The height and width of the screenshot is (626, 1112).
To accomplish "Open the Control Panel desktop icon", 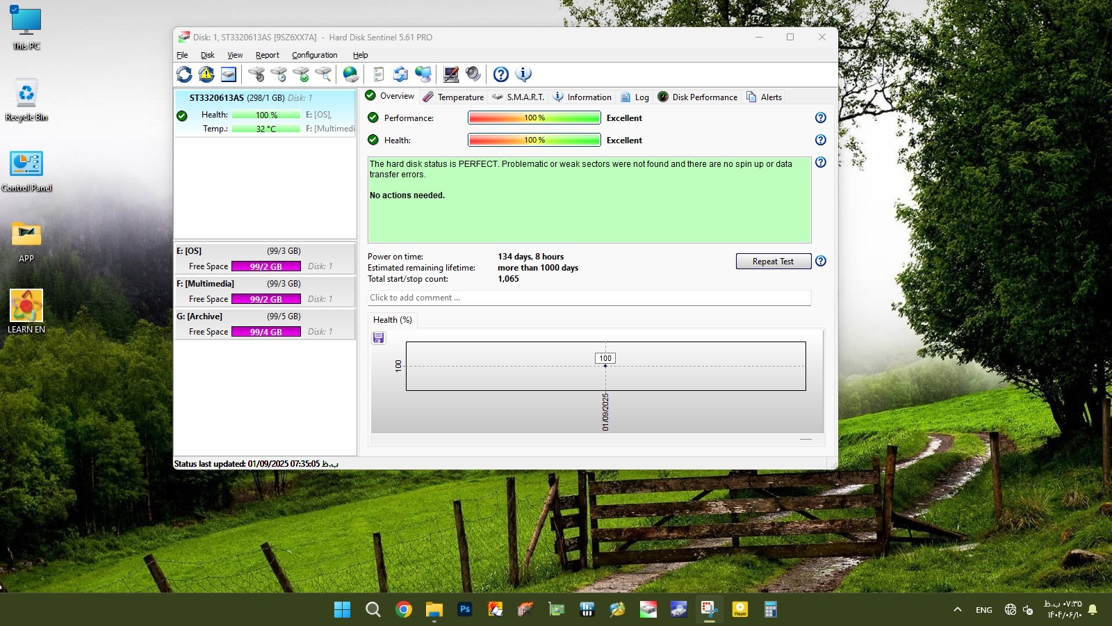I will (26, 170).
